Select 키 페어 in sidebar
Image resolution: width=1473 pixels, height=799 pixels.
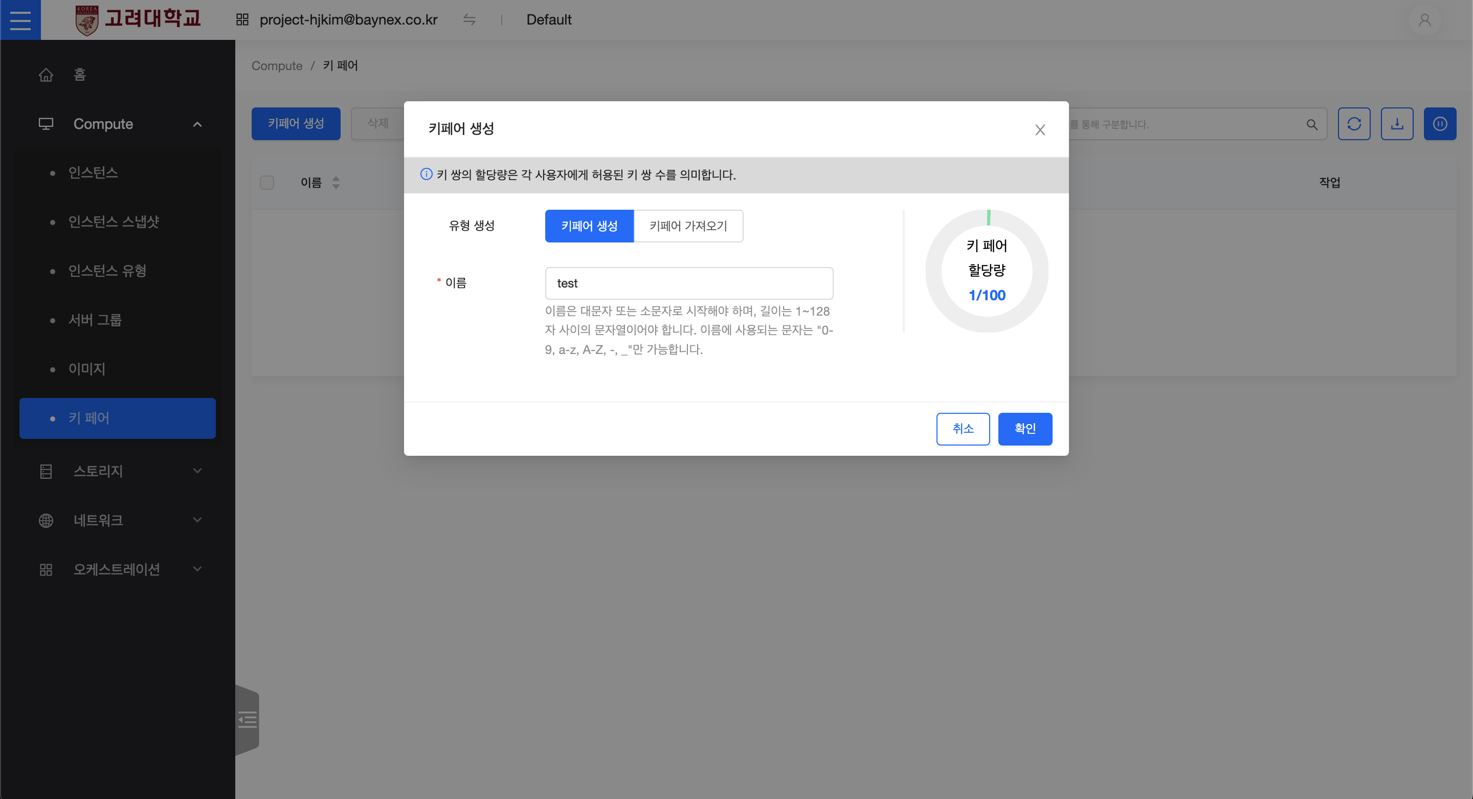pyautogui.click(x=117, y=418)
